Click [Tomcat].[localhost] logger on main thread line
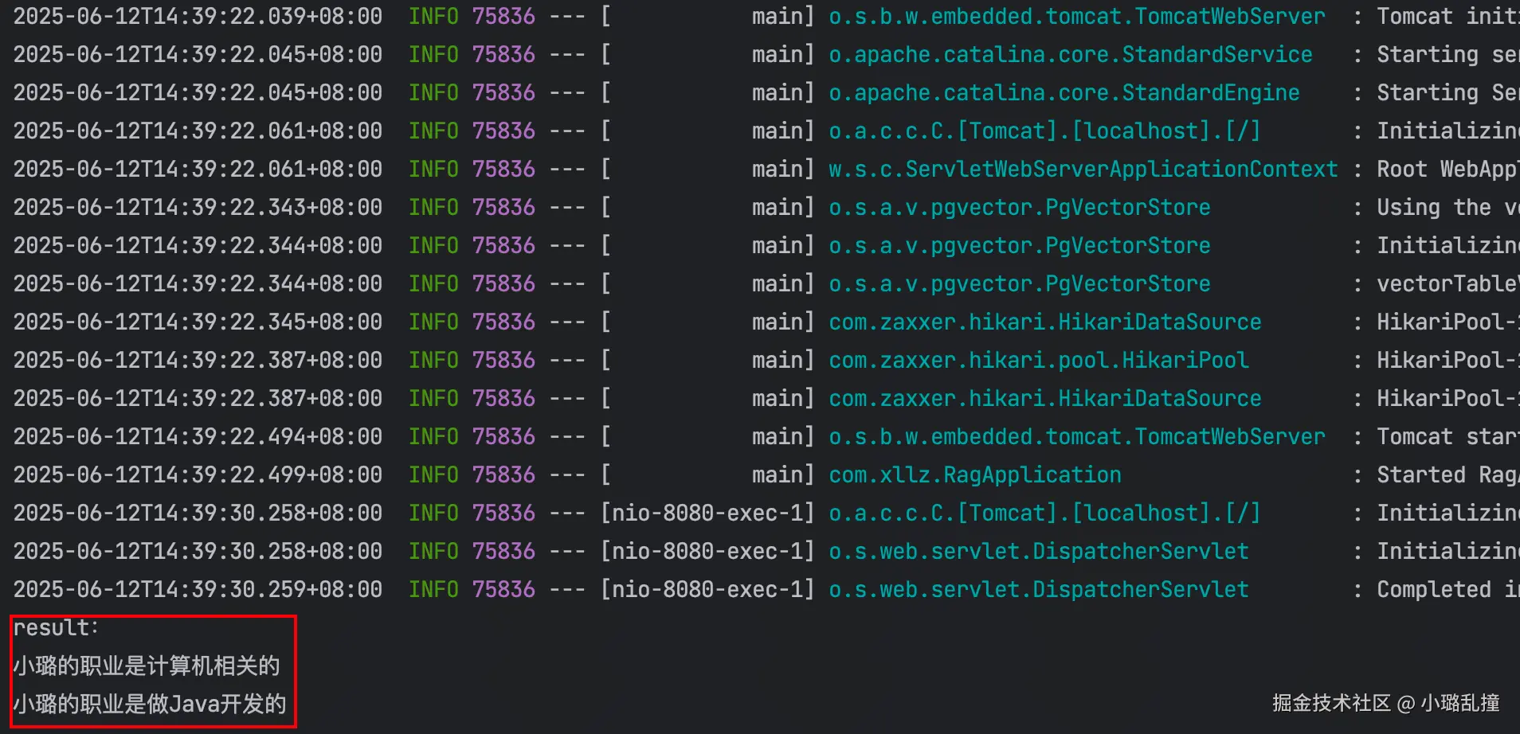 click(x=1044, y=131)
